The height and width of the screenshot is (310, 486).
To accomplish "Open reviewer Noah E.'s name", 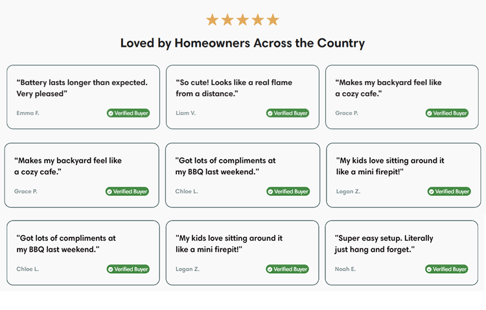I will [x=347, y=269].
